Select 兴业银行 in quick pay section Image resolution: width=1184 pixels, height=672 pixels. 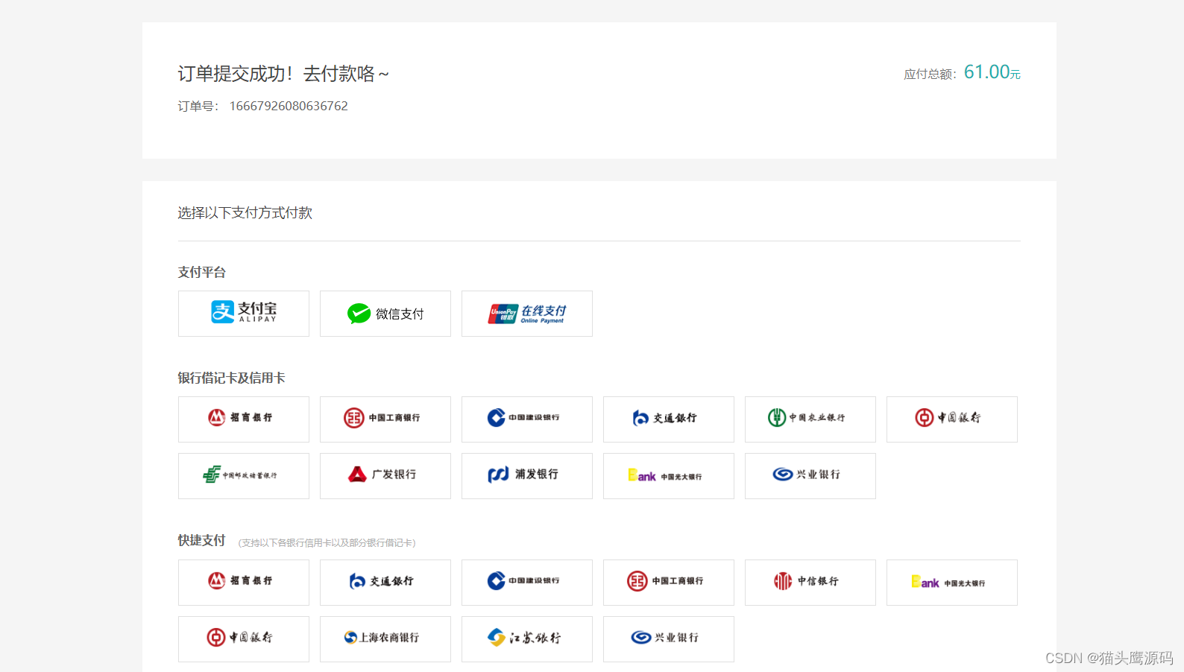[669, 639]
